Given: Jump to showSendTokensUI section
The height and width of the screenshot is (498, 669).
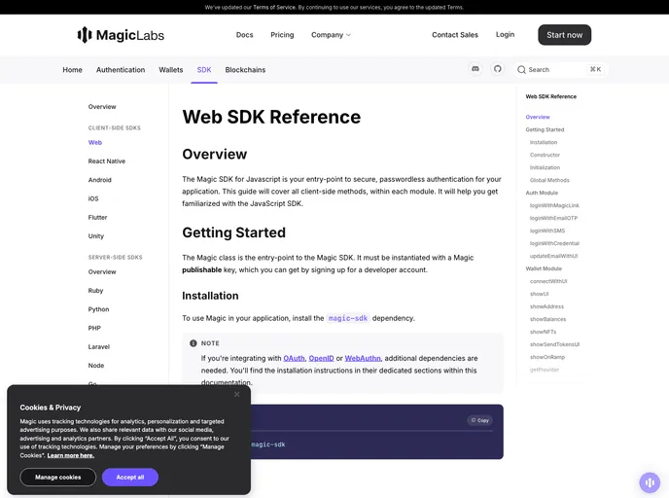Looking at the screenshot, I should click(x=554, y=344).
